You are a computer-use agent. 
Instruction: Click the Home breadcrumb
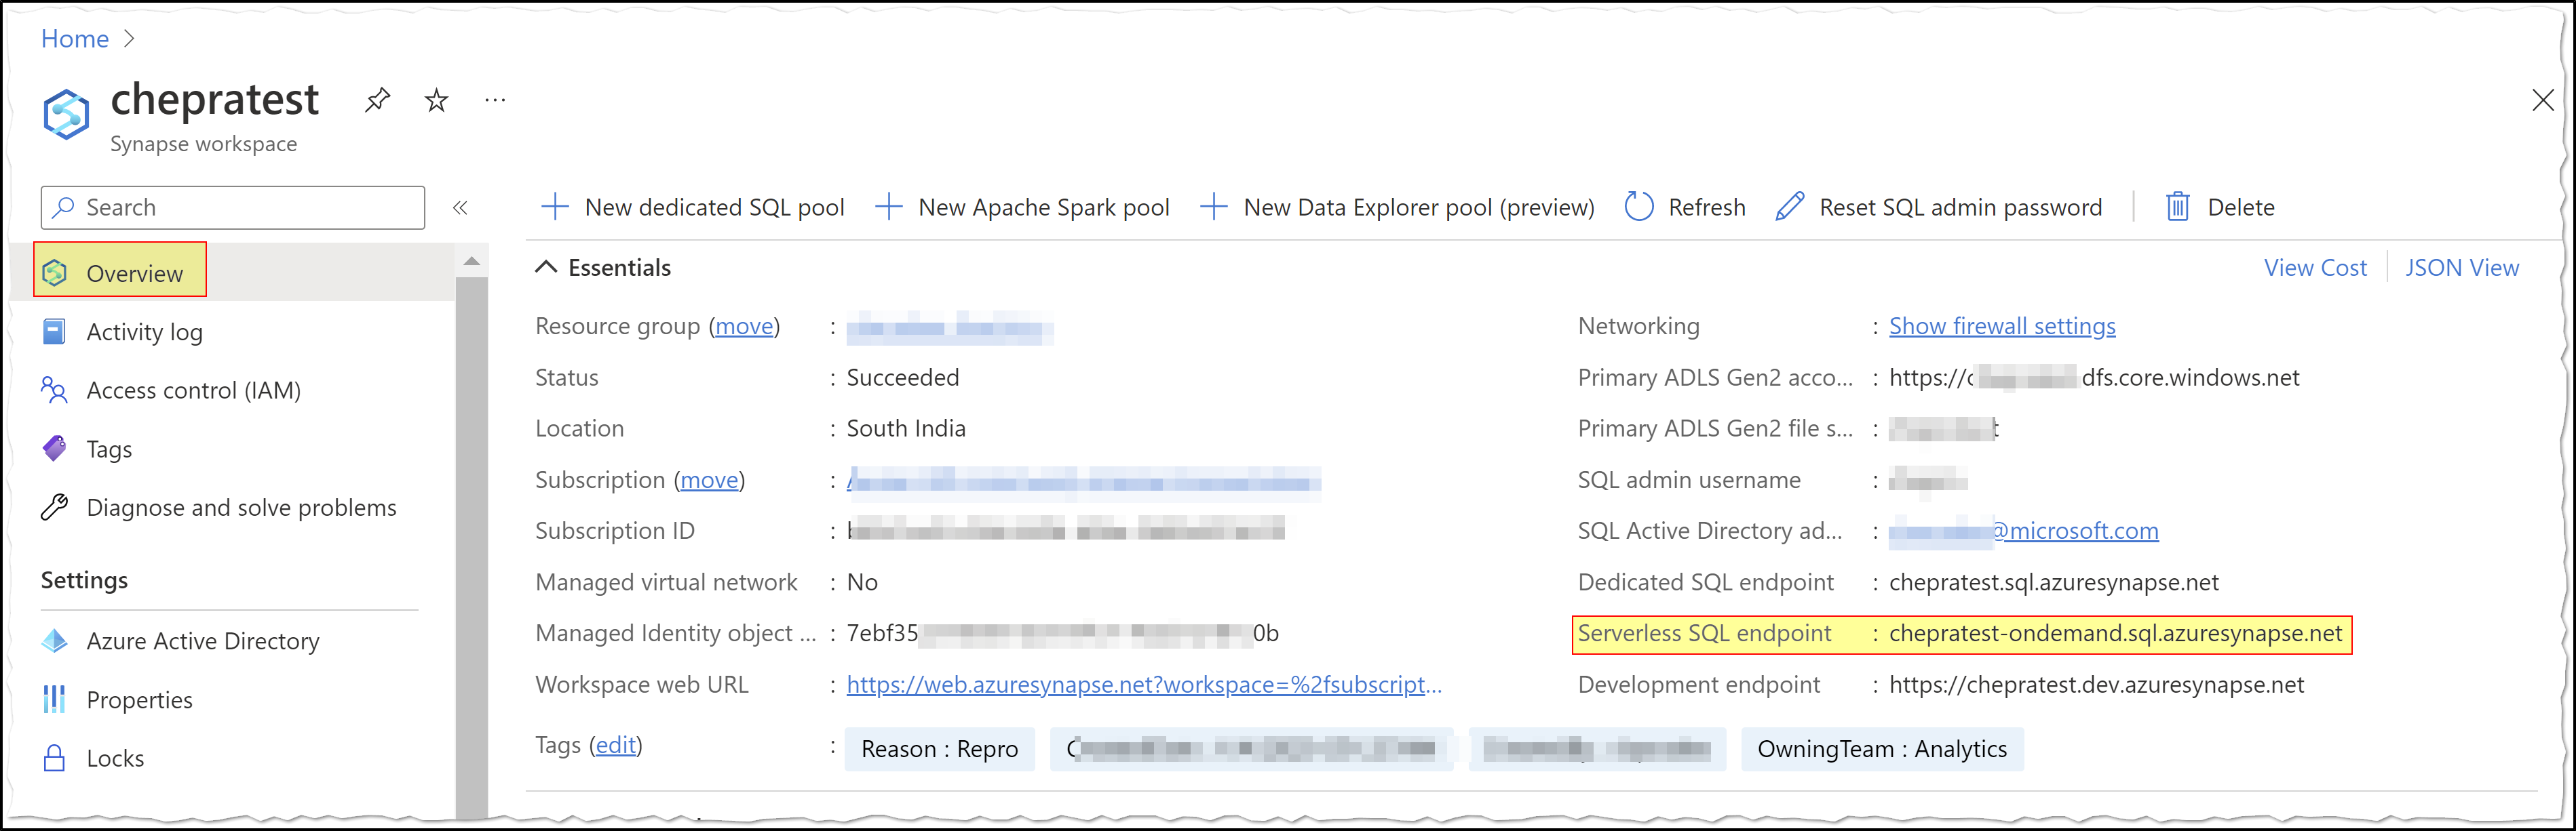click(75, 39)
